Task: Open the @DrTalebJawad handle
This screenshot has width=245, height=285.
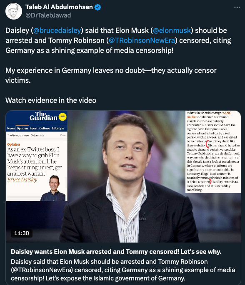Action: tap(48, 15)
